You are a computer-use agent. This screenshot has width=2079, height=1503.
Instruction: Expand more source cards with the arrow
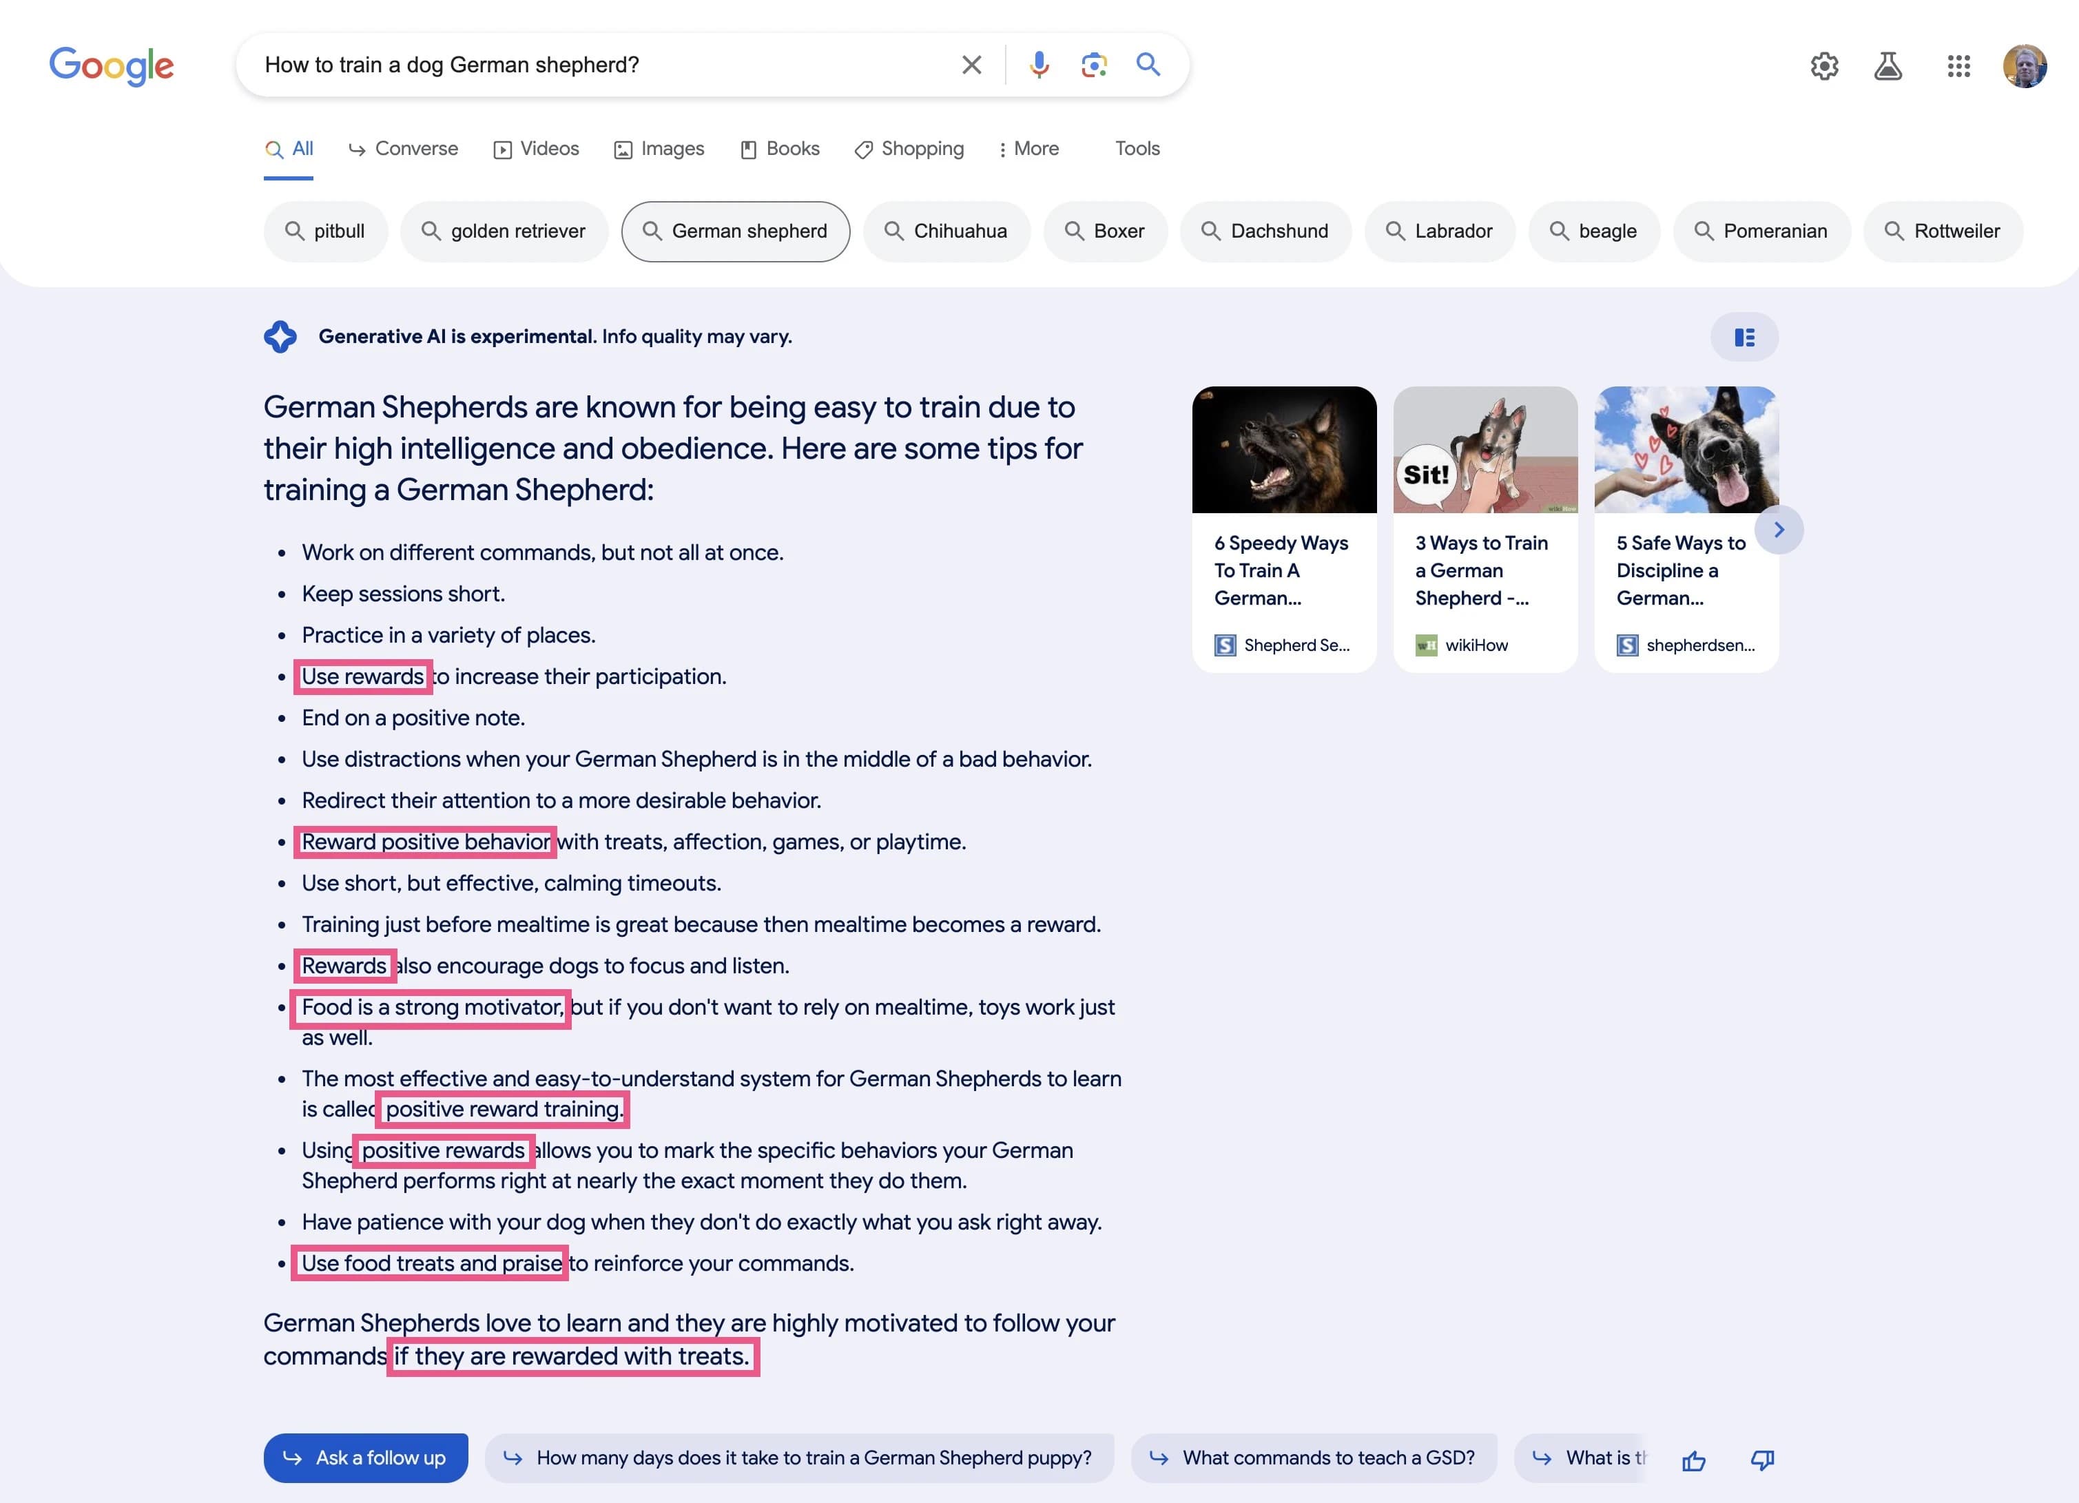click(x=1779, y=529)
